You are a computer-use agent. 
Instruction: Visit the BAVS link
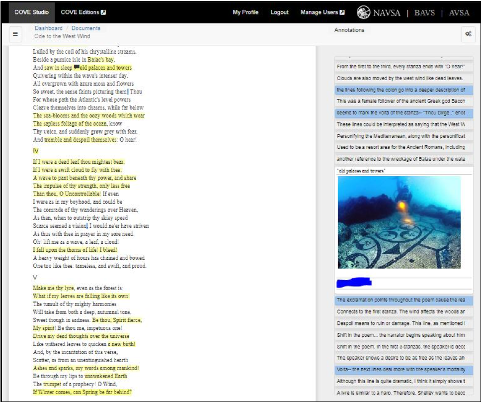[x=424, y=12]
